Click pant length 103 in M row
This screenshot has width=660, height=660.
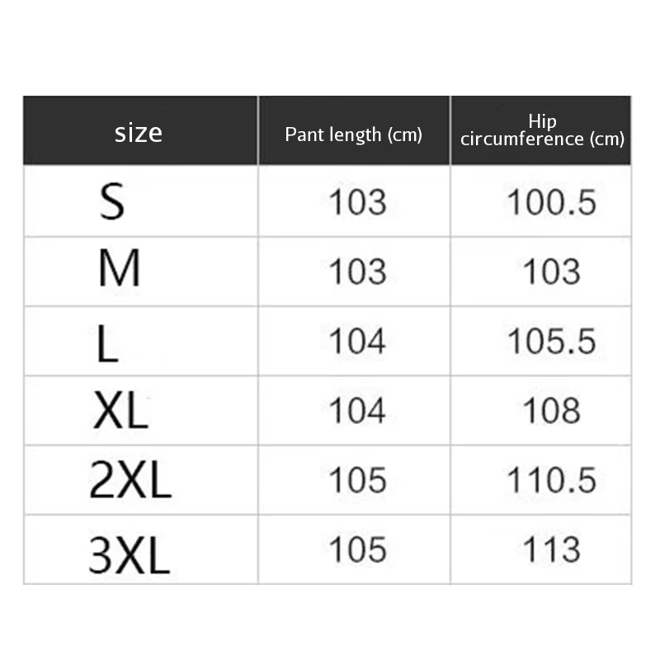(356, 271)
